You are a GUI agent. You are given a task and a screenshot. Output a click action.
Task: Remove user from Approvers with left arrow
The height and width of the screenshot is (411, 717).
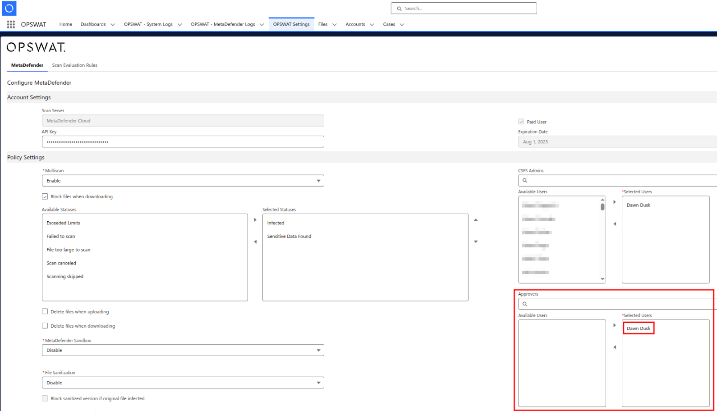[x=614, y=347]
